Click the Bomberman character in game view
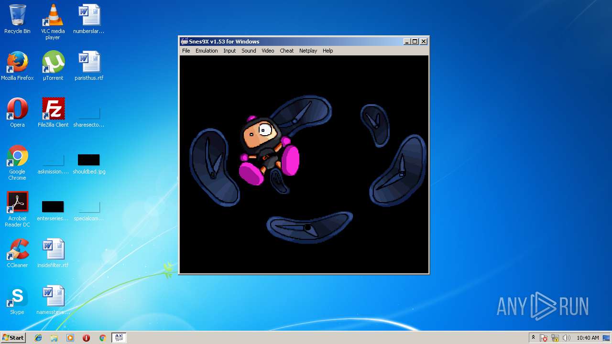 click(269, 150)
